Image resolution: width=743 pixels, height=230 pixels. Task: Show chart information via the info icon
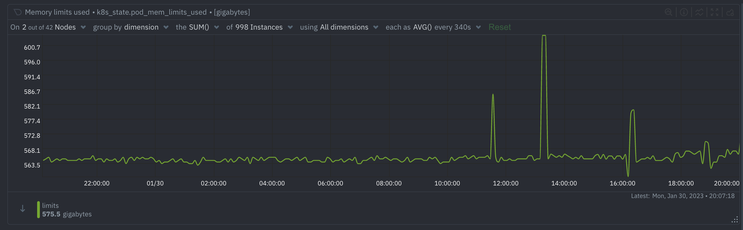coord(684,12)
